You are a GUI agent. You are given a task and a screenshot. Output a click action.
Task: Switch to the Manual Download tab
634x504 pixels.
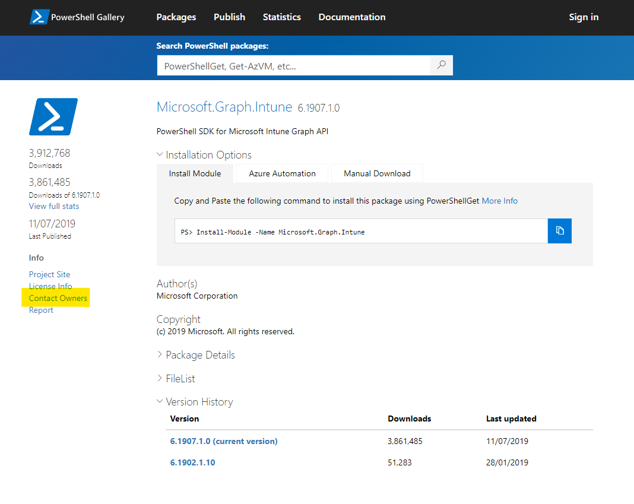tap(377, 173)
